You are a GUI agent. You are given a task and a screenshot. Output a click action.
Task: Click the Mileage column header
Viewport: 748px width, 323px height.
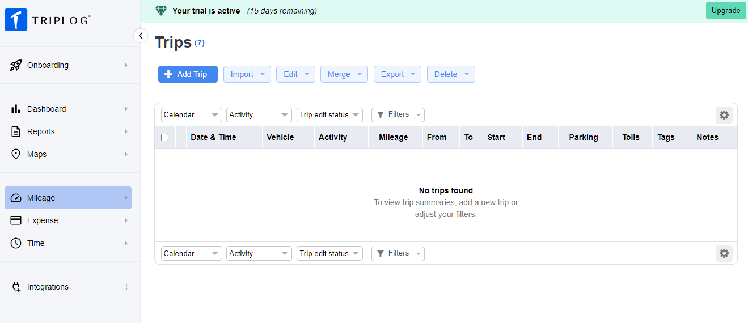tap(395, 137)
